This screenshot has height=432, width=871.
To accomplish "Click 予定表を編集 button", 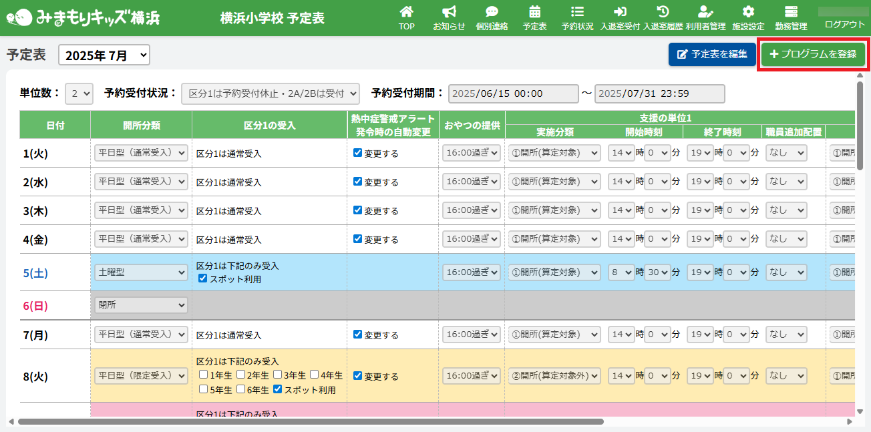I will pyautogui.click(x=712, y=54).
